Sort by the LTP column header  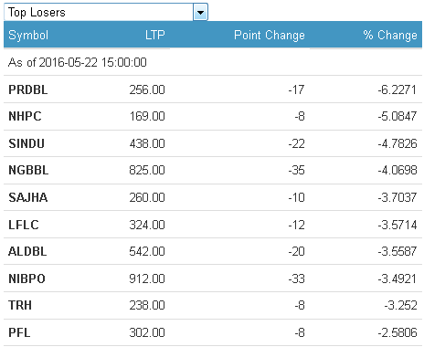click(155, 35)
